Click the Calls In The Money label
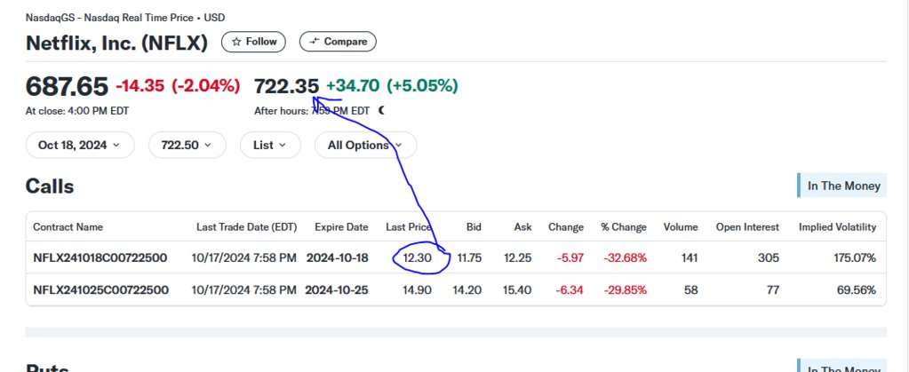This screenshot has width=909, height=372. pyautogui.click(x=842, y=186)
